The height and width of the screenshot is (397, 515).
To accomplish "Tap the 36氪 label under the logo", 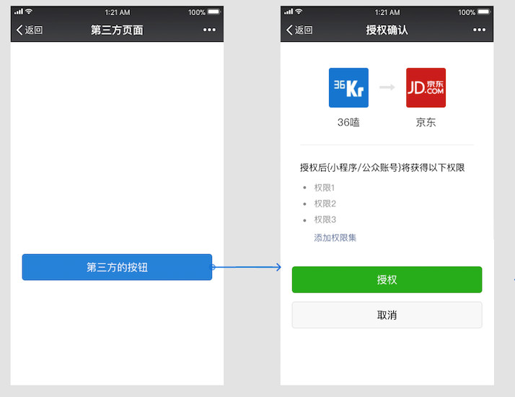I will tap(348, 122).
